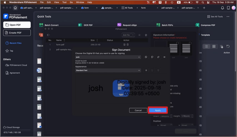Screen dimensions: 237x137
Task: Increase the Height stepper value
Action: [192, 115]
